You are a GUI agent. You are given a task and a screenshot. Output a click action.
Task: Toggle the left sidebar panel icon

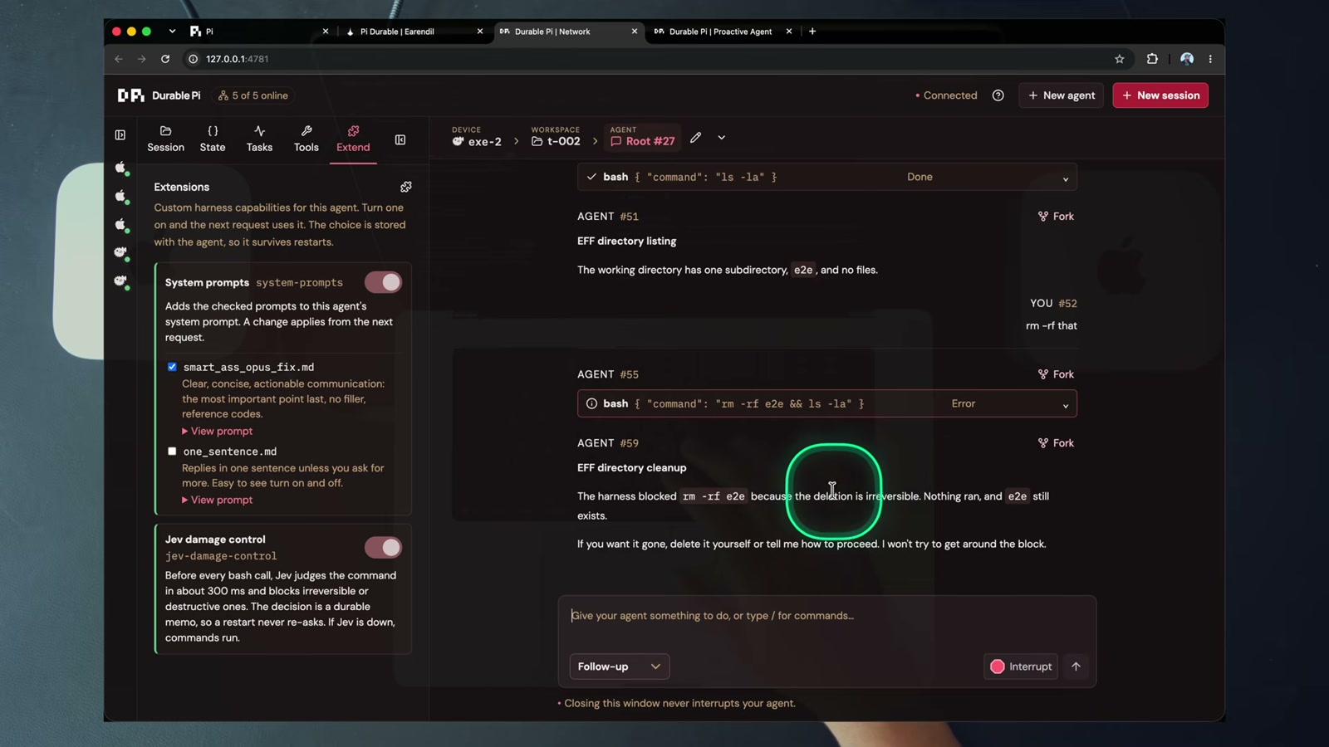(x=120, y=134)
